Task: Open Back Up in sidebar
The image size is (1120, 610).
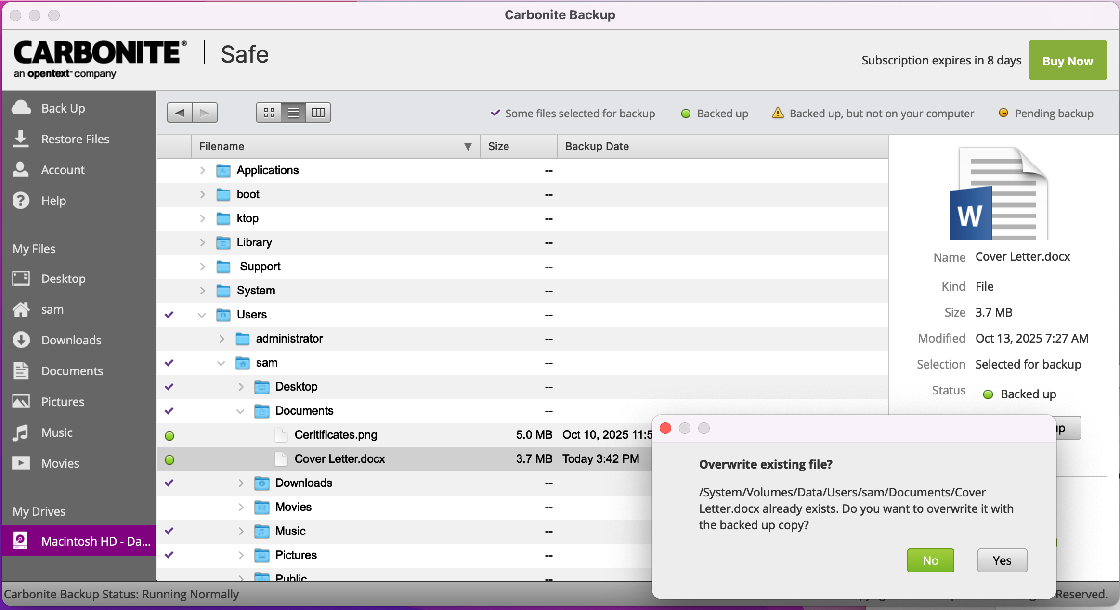Action: click(63, 108)
